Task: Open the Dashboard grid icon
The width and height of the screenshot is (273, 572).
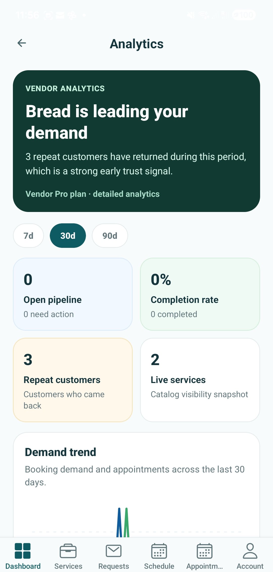Action: [23, 551]
